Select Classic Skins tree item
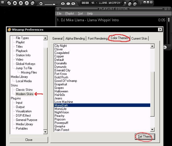The height and width of the screenshot is (146, 172). click(24, 90)
